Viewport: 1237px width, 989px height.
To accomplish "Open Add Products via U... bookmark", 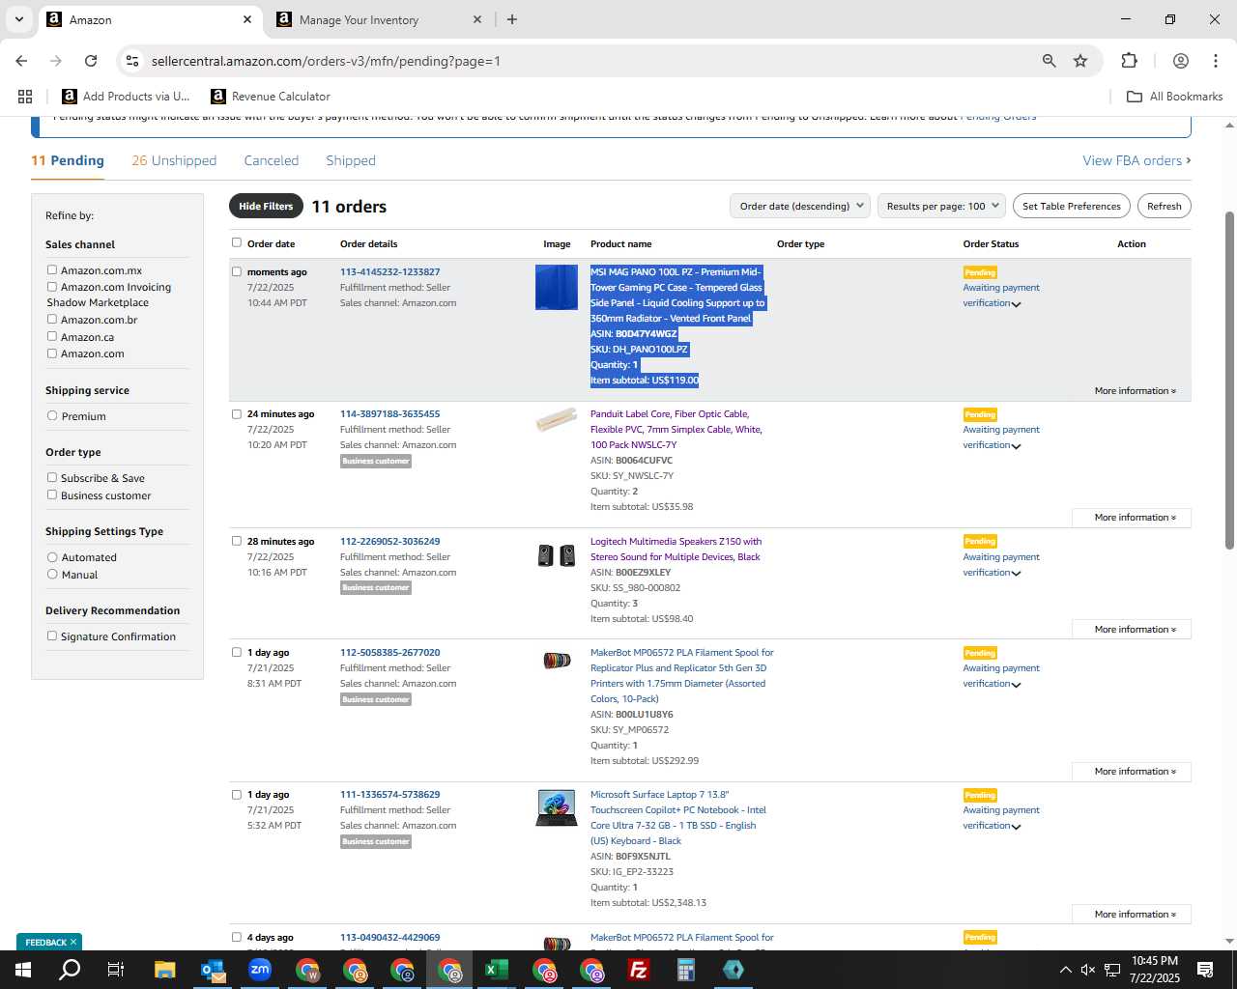I will (x=126, y=97).
